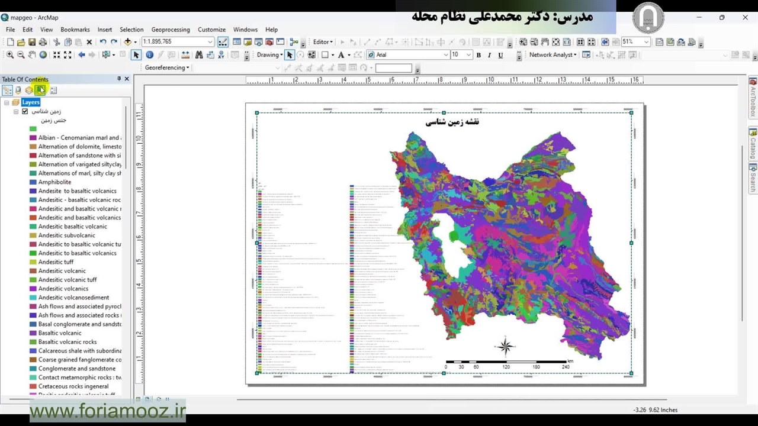Click the Save map document icon
The height and width of the screenshot is (426, 758).
pyautogui.click(x=32, y=42)
